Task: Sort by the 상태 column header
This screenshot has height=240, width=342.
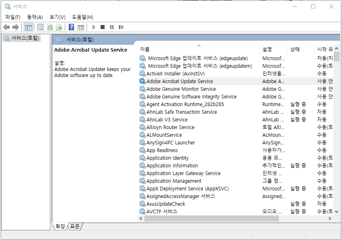Action: [x=301, y=49]
